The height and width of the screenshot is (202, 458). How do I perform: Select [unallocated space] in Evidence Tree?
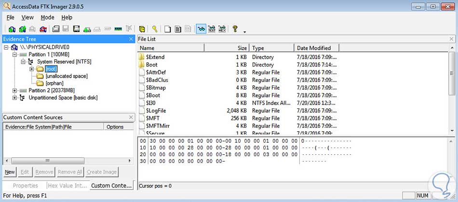click(x=67, y=76)
